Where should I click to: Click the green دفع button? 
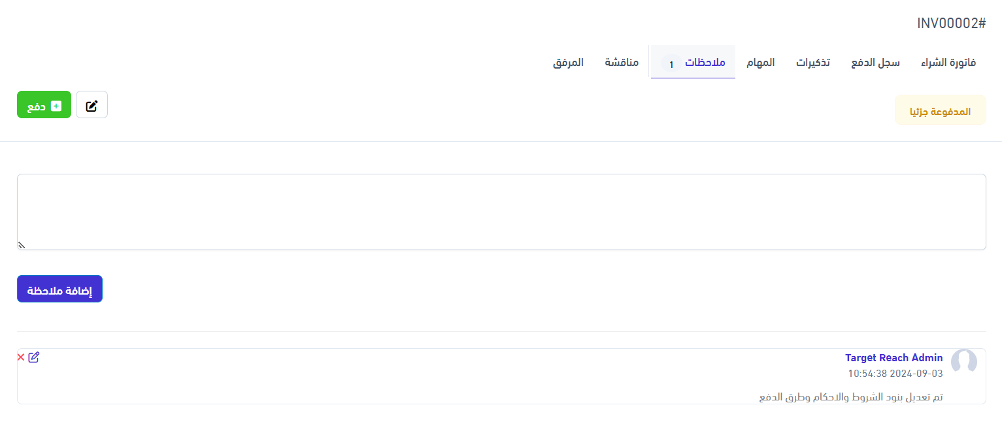(44, 105)
